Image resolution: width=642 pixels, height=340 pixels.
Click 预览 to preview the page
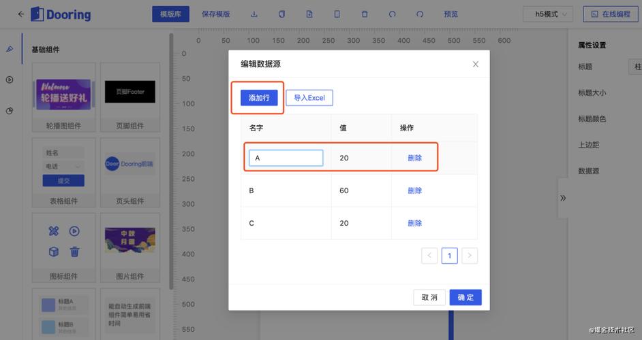[x=450, y=14]
